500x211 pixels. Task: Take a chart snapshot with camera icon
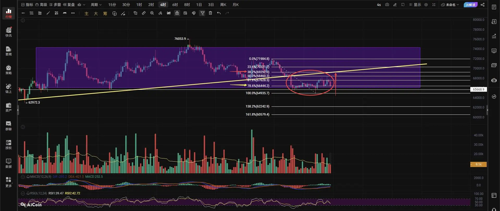[387, 5]
